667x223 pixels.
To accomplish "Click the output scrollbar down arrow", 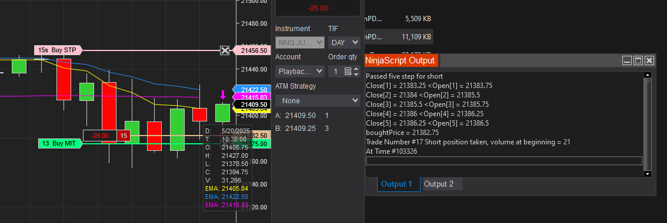I will pos(648,174).
